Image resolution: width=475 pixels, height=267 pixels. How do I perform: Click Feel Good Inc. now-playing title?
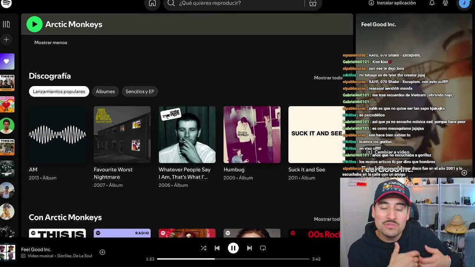tap(36, 250)
